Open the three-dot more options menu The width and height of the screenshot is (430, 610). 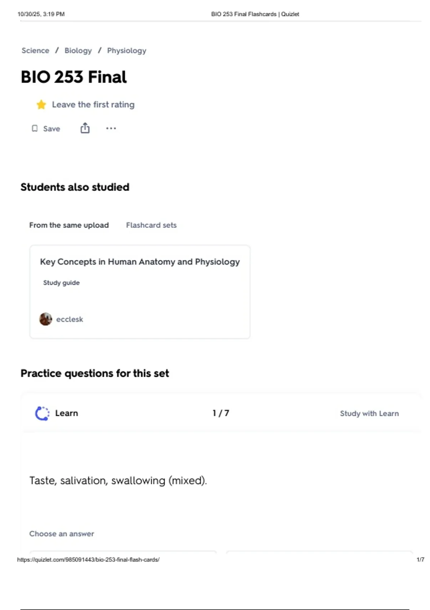point(111,128)
